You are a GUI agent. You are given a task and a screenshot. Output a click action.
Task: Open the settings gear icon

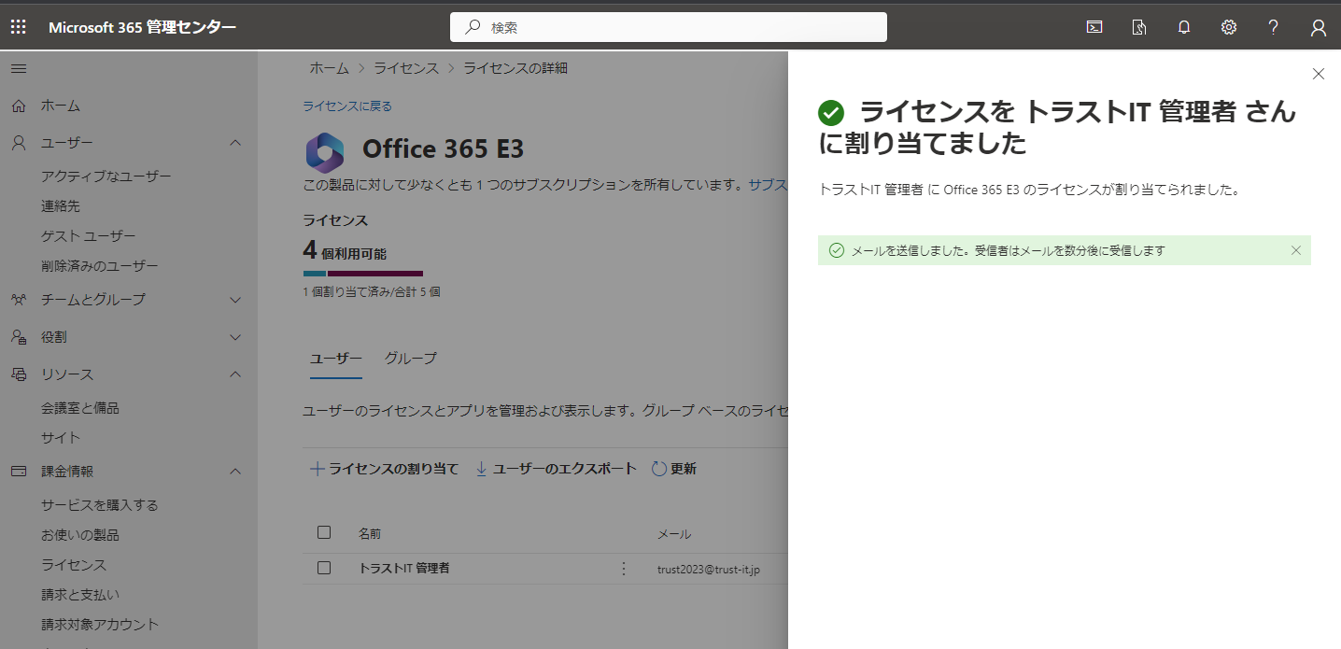click(x=1229, y=27)
